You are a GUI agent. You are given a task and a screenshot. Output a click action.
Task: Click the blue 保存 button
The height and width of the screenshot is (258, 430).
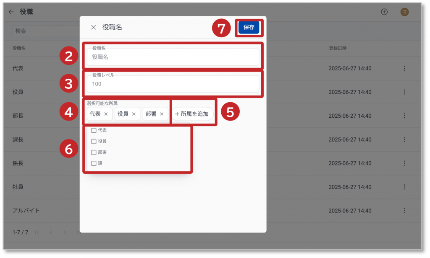click(249, 27)
